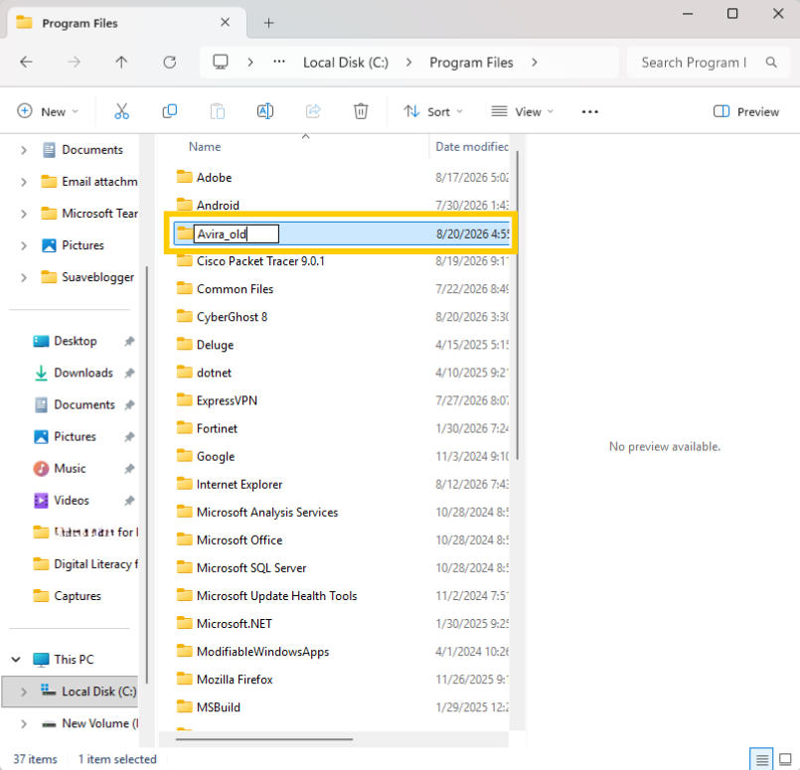
Task: Go back with the left arrow
Action: [x=26, y=63]
